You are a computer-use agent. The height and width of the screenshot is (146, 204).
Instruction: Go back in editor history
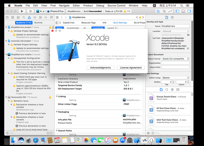[x=62, y=17]
